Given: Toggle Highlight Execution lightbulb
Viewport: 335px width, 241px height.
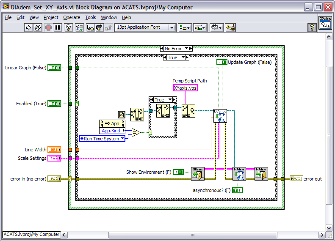Looking at the screenshot, I should [68, 28].
